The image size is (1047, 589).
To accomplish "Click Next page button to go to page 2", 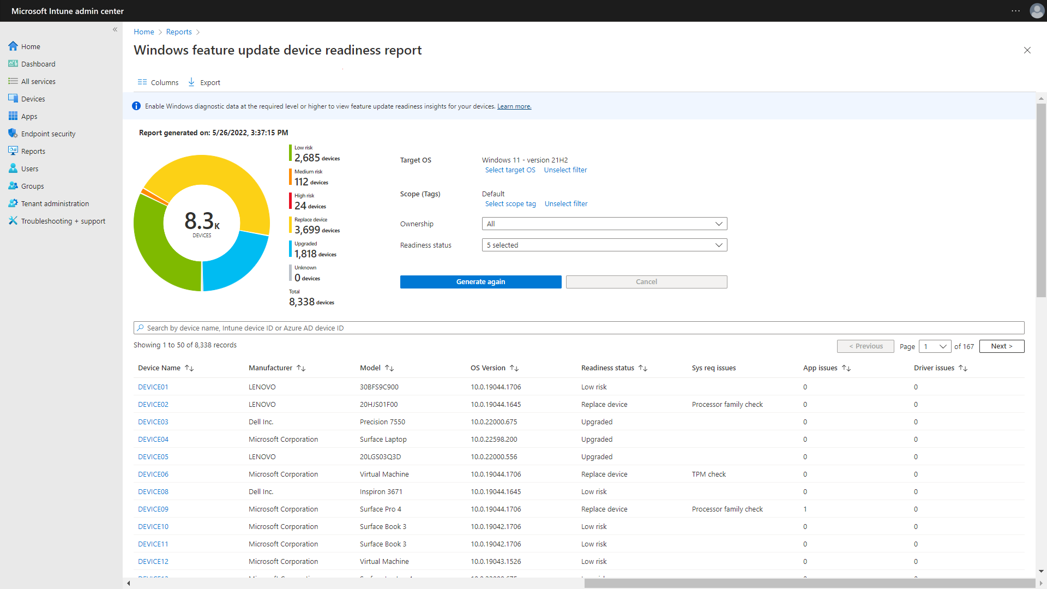I will pos(1002,346).
